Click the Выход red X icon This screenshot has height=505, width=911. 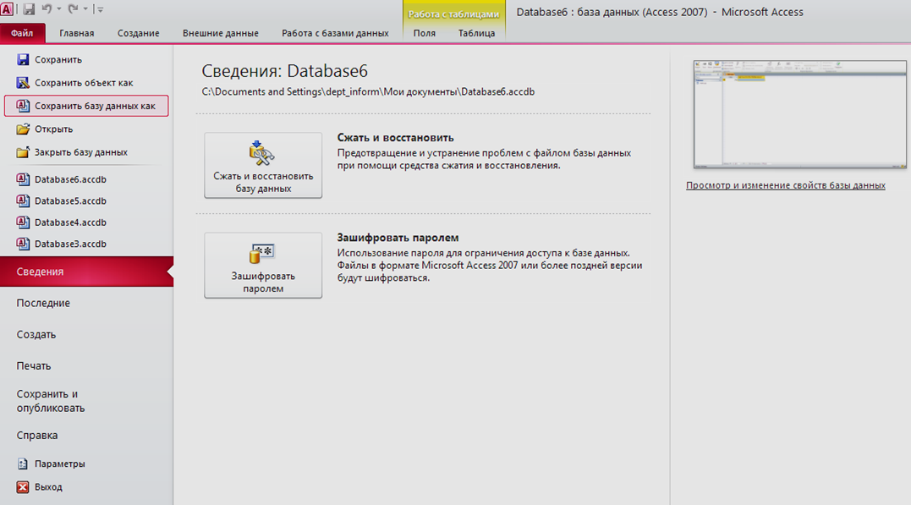pos(23,487)
